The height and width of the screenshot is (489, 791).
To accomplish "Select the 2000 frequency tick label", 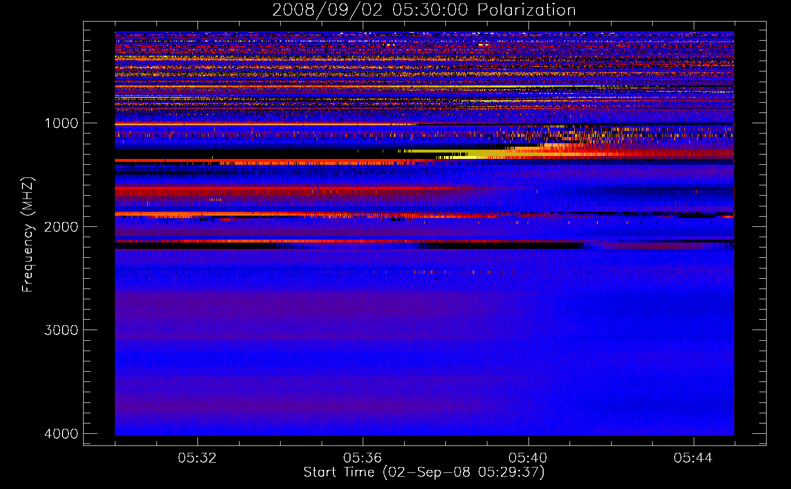I will point(61,227).
